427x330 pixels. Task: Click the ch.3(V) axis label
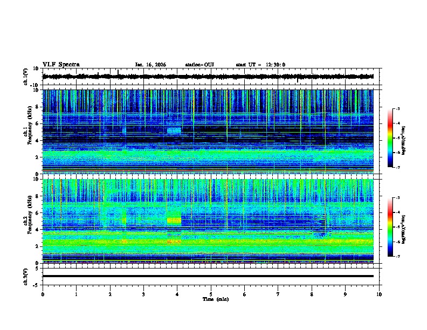(26, 277)
